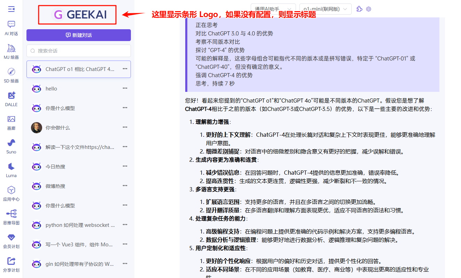Select the '微博热搜' conversation
461x278 pixels.
pyautogui.click(x=79, y=186)
